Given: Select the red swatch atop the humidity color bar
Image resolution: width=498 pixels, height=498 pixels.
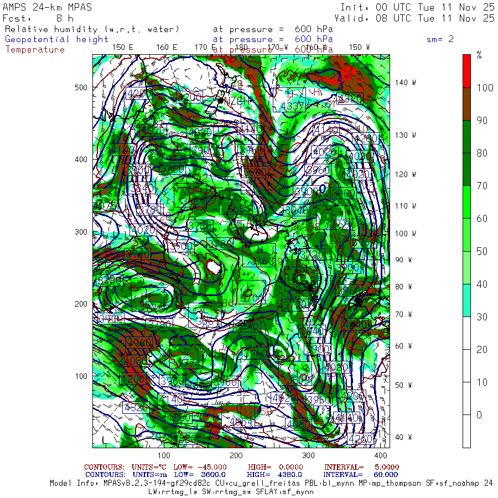Looking at the screenshot, I should coord(466,70).
